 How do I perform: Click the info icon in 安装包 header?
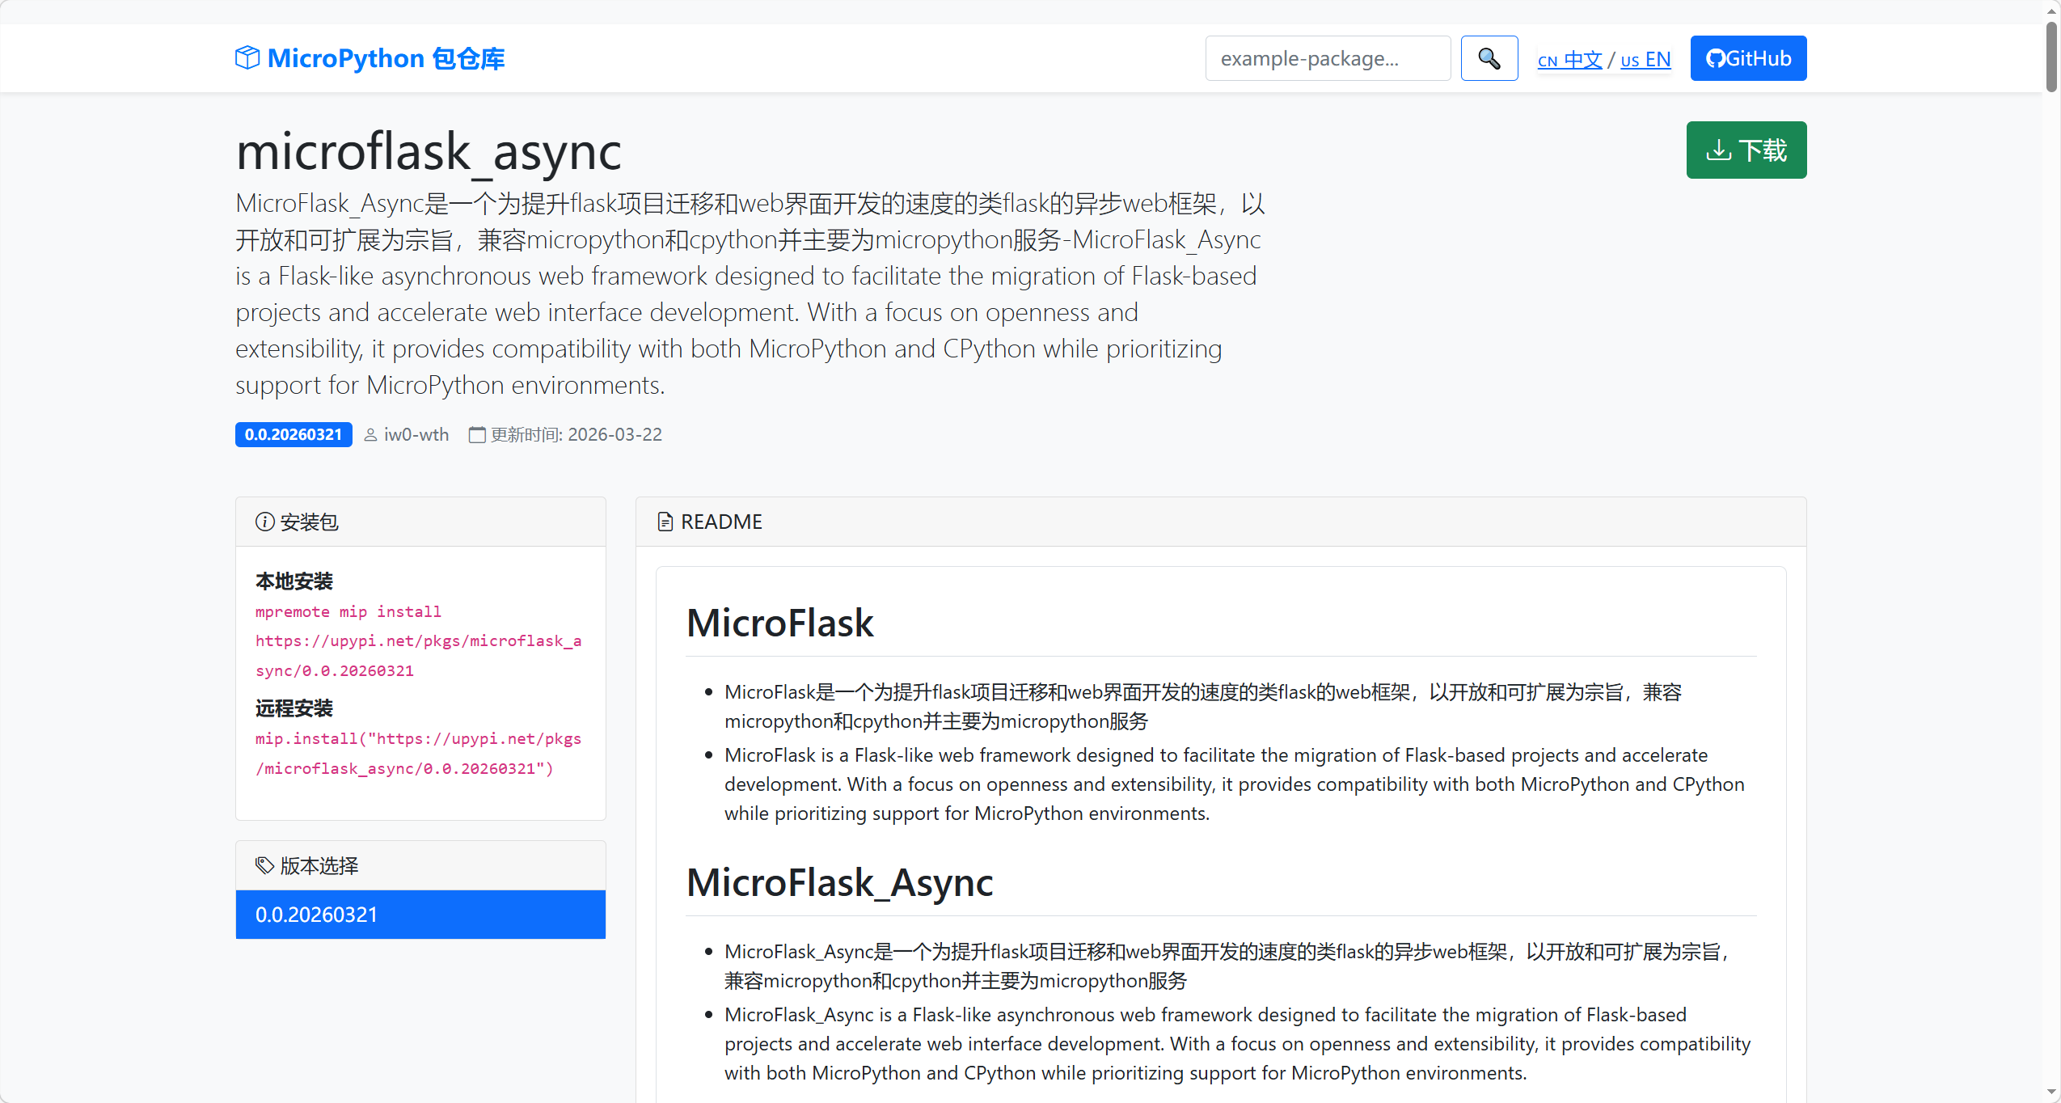pos(264,522)
